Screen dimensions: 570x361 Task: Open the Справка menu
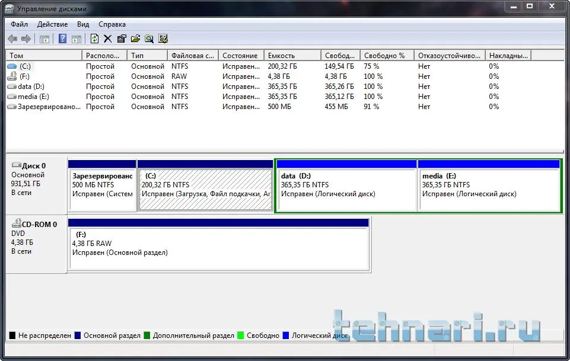[x=112, y=24]
